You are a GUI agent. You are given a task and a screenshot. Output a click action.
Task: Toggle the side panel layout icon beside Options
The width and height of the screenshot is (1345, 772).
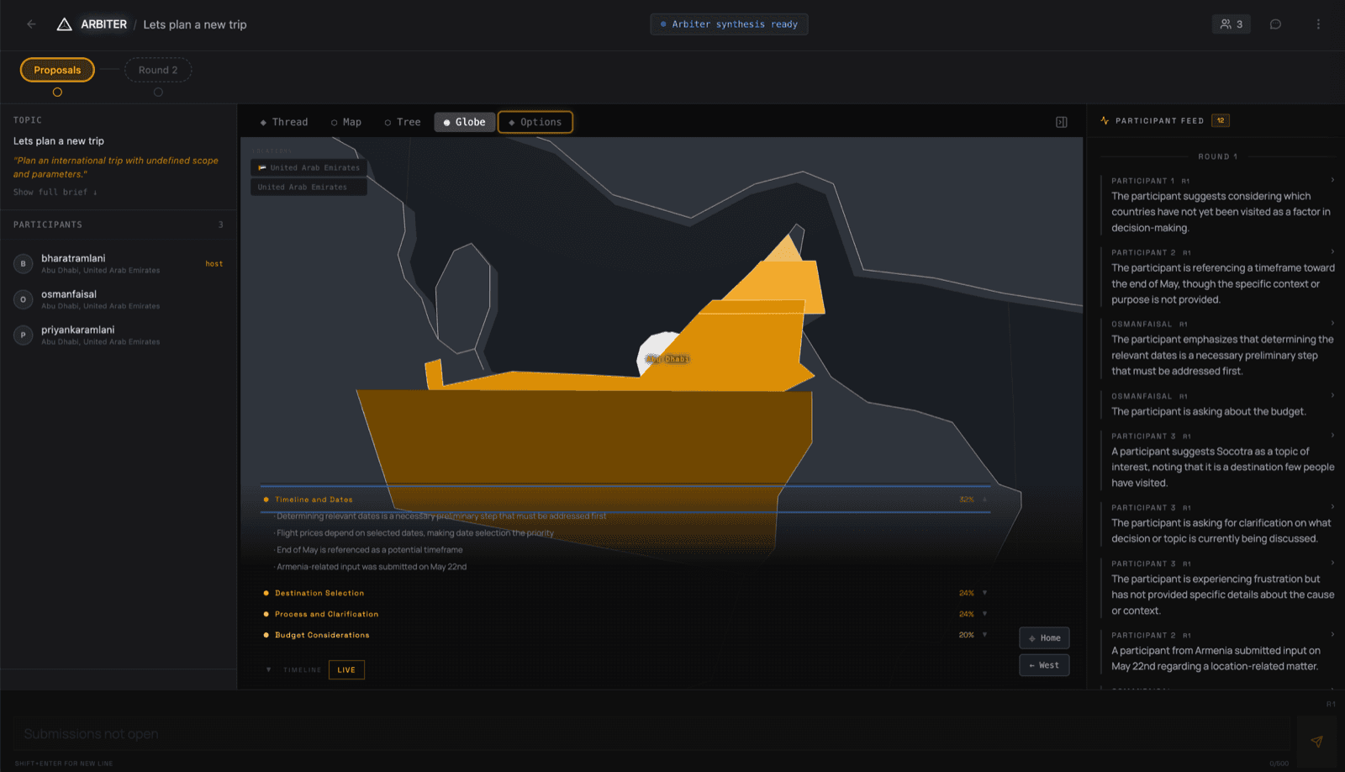pos(1062,122)
